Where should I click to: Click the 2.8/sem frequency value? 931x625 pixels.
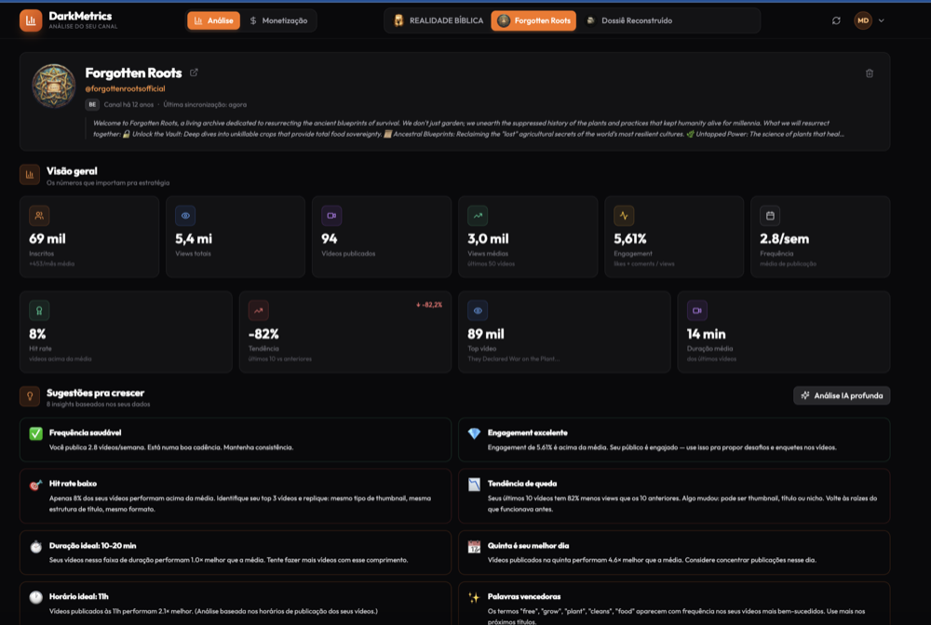coord(784,239)
